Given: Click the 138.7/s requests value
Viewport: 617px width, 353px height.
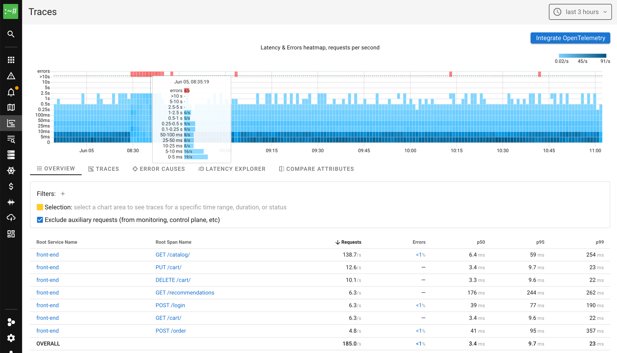Looking at the screenshot, I should [x=352, y=255].
